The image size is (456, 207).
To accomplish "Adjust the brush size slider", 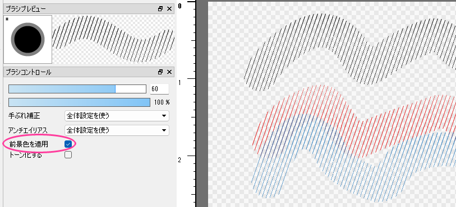I will [x=77, y=89].
